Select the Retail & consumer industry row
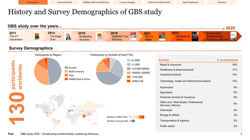The width and height of the screenshot is (250, 140). tap(198, 65)
